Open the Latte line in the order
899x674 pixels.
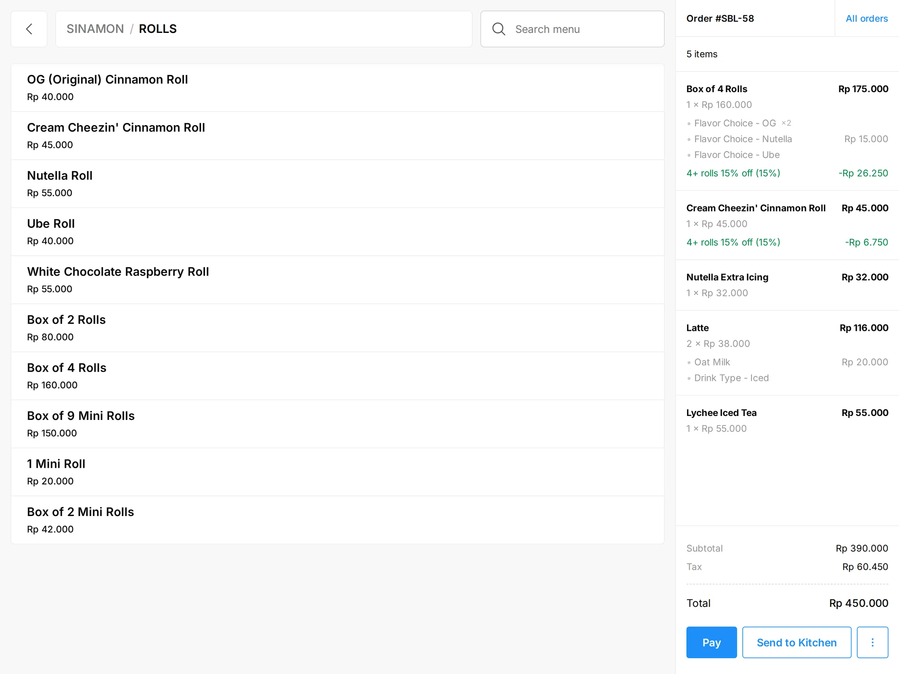(788, 353)
